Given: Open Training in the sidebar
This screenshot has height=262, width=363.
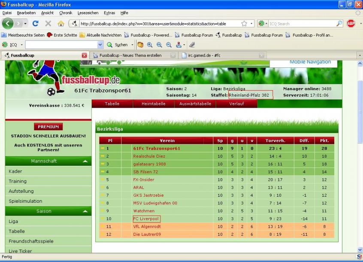Looking at the screenshot, I should pyautogui.click(x=18, y=181).
